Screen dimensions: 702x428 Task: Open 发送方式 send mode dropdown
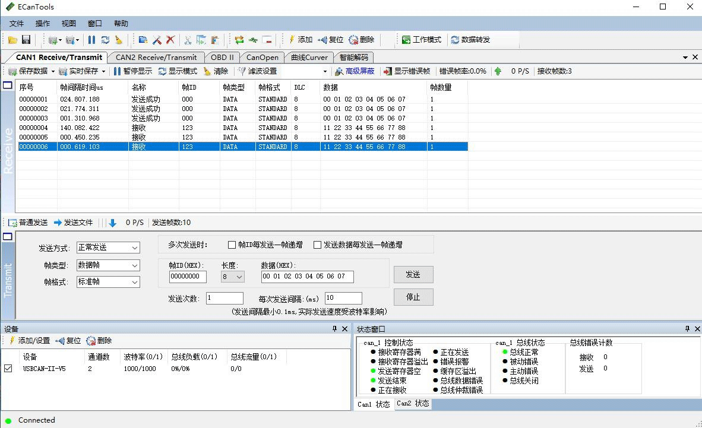pyautogui.click(x=107, y=248)
